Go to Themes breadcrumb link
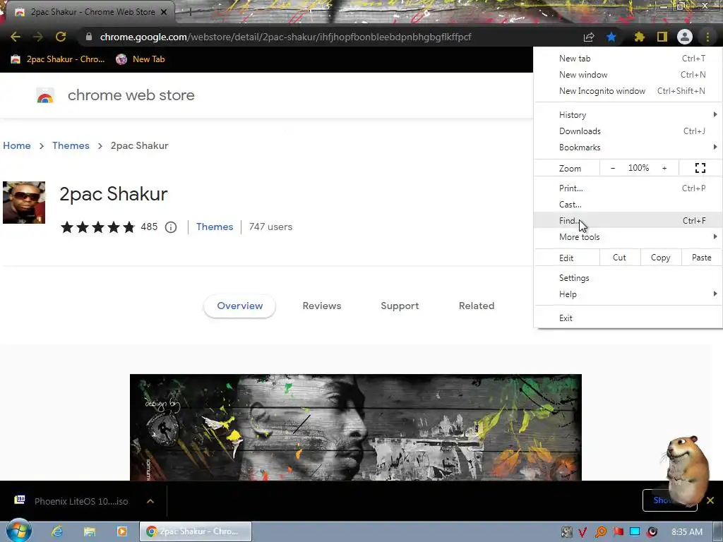723x542 pixels. point(71,145)
